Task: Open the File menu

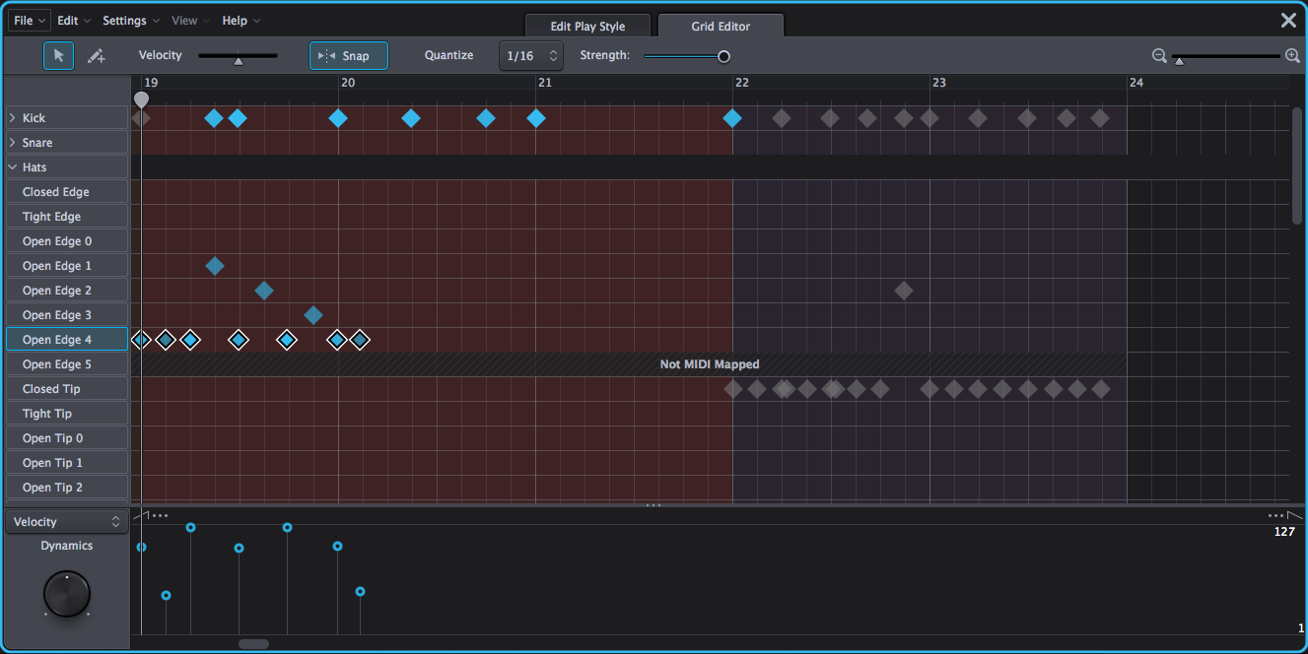Action: pos(27,20)
